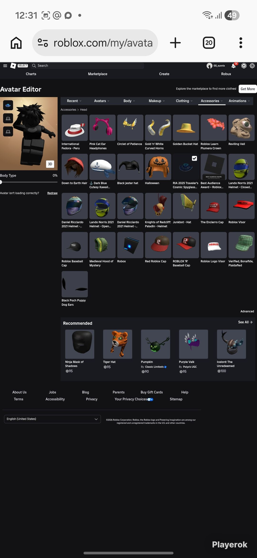Open the Robux balance hexagon icon
Screen dimensions: 257x558
(x=244, y=66)
